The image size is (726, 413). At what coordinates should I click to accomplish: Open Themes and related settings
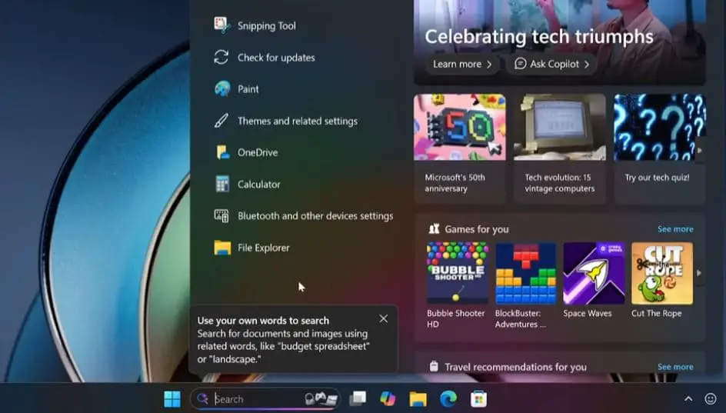point(297,121)
